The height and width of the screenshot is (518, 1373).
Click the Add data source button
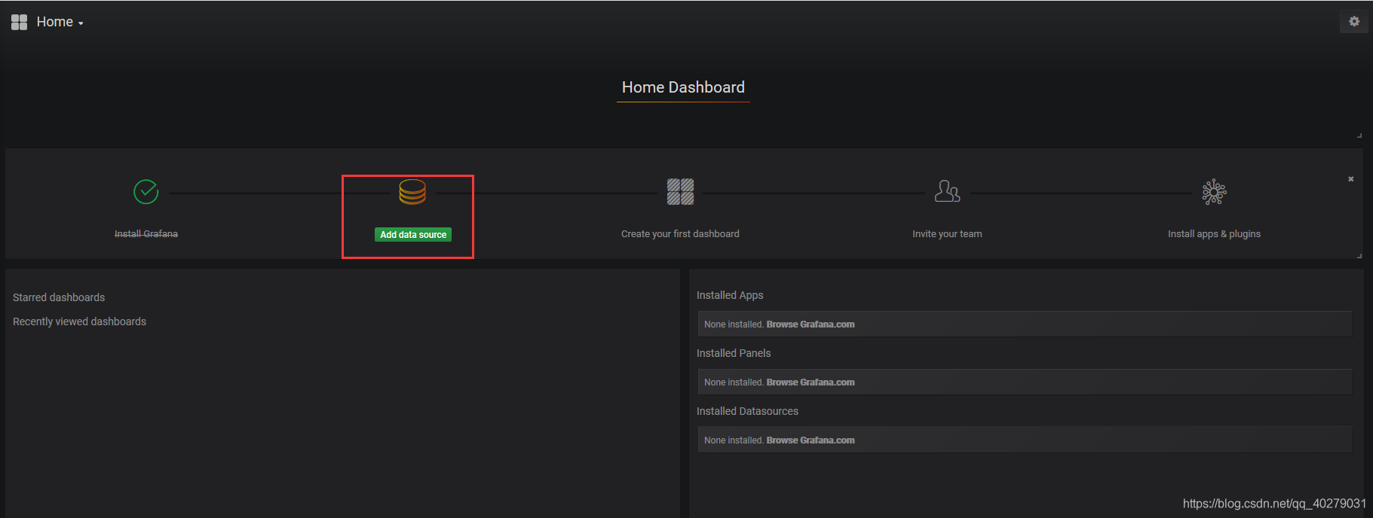[413, 235]
